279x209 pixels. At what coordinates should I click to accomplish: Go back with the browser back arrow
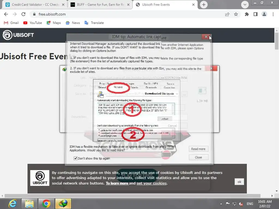pyautogui.click(x=6, y=14)
